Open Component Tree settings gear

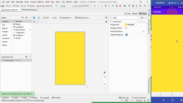coord(26,57)
